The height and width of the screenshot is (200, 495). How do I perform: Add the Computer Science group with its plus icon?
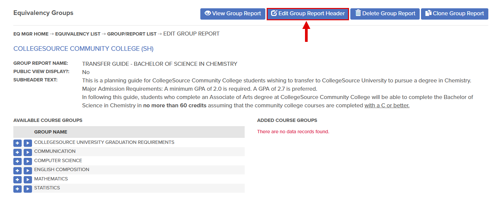coord(17,161)
